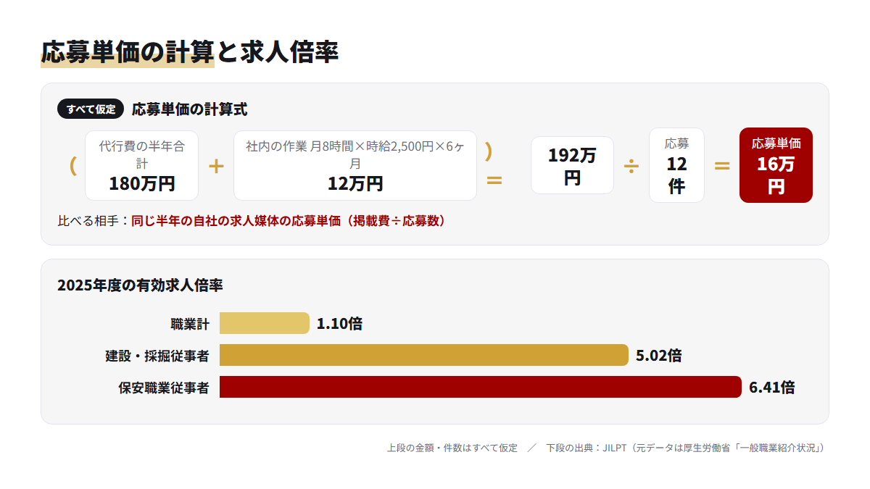
Task: Click the red 応募単価 16万円 box
Action: point(776,165)
